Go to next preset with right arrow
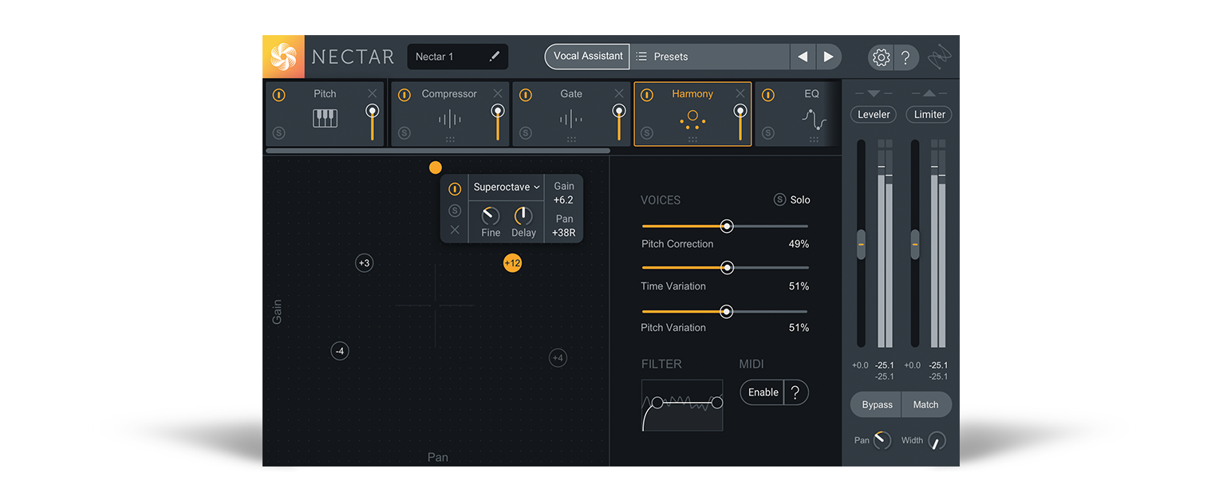 point(828,57)
